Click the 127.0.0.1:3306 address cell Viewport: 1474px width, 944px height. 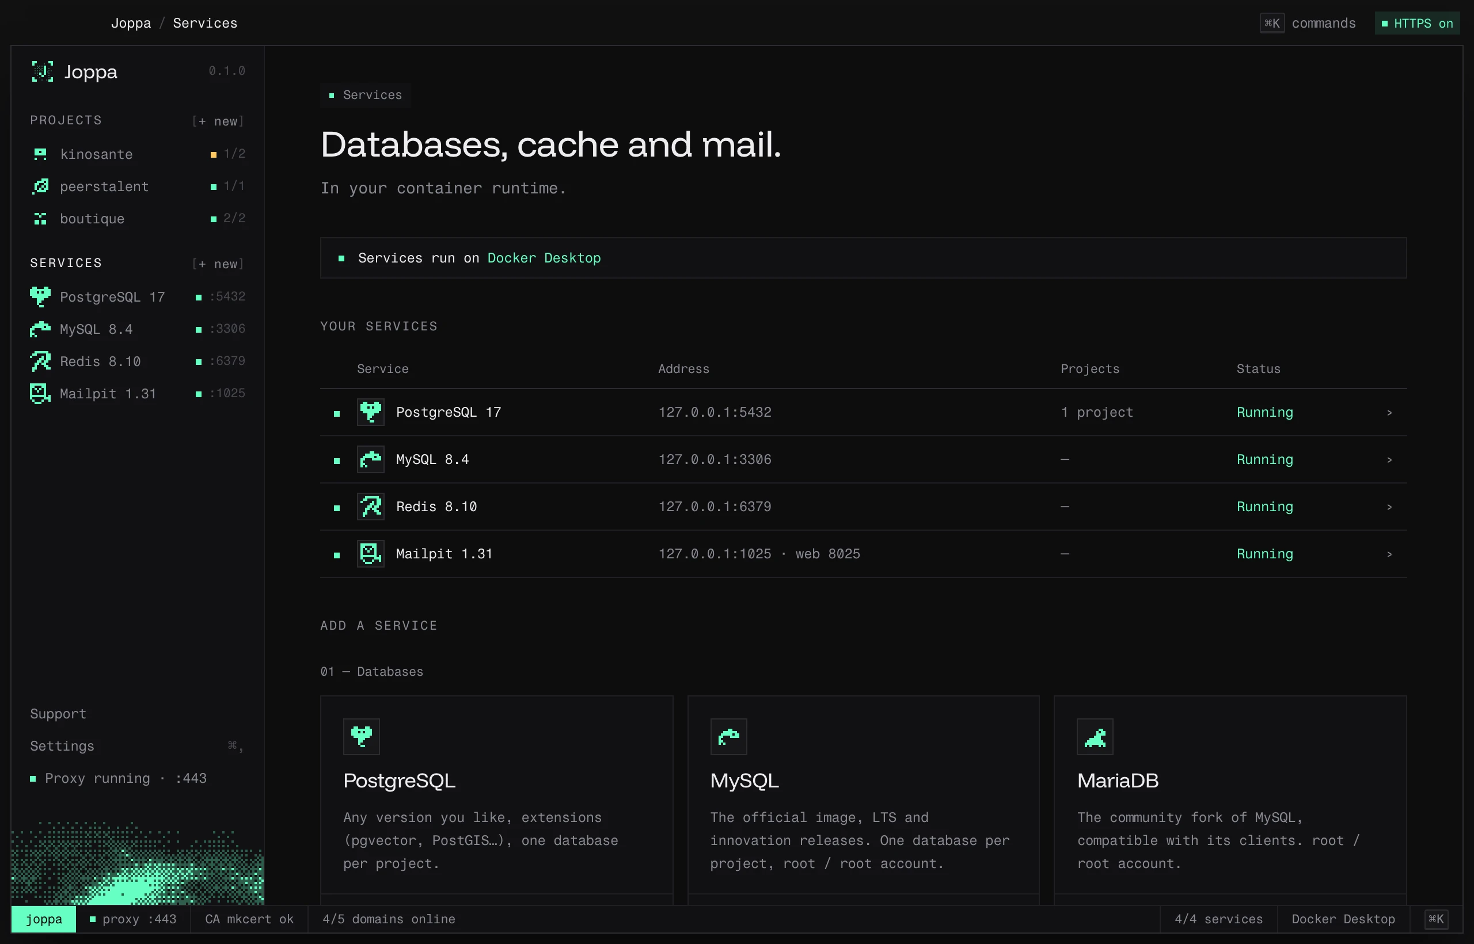click(715, 459)
